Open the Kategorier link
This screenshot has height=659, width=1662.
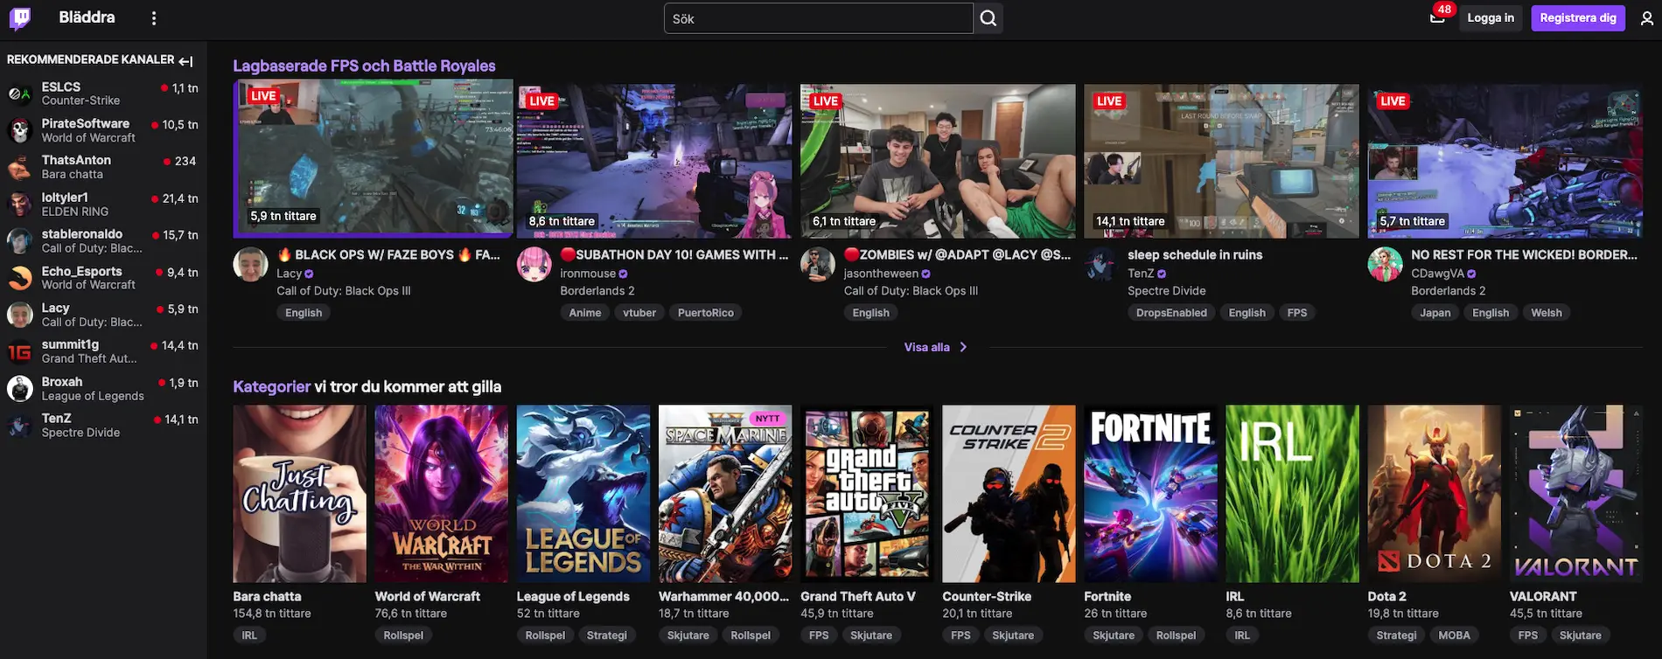point(271,386)
